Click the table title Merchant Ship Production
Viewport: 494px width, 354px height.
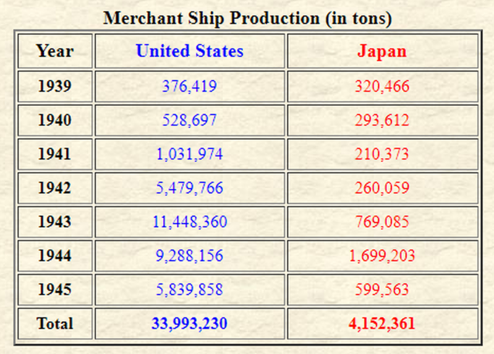(247, 18)
